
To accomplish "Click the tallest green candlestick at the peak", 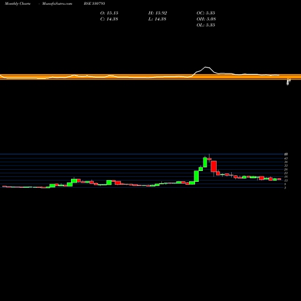I will [x=205, y=163].
